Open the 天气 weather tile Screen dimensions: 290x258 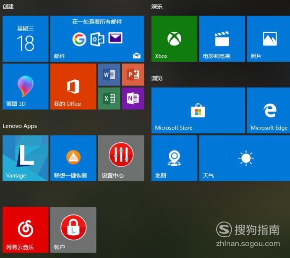click(x=245, y=158)
